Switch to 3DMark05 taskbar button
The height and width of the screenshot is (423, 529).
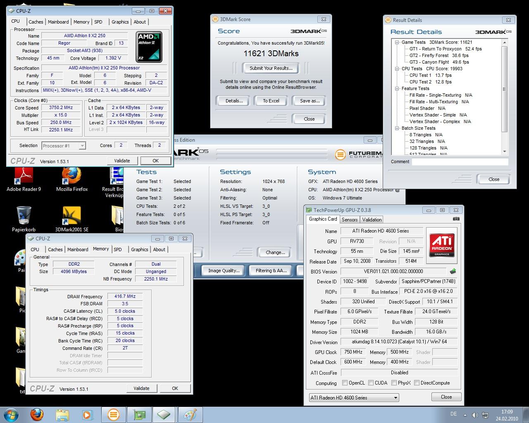pos(113,414)
